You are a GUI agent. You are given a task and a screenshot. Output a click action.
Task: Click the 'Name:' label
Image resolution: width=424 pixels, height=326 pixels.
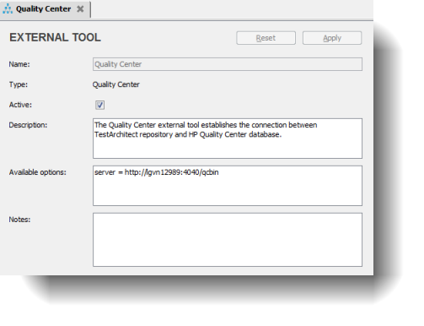[x=19, y=64]
